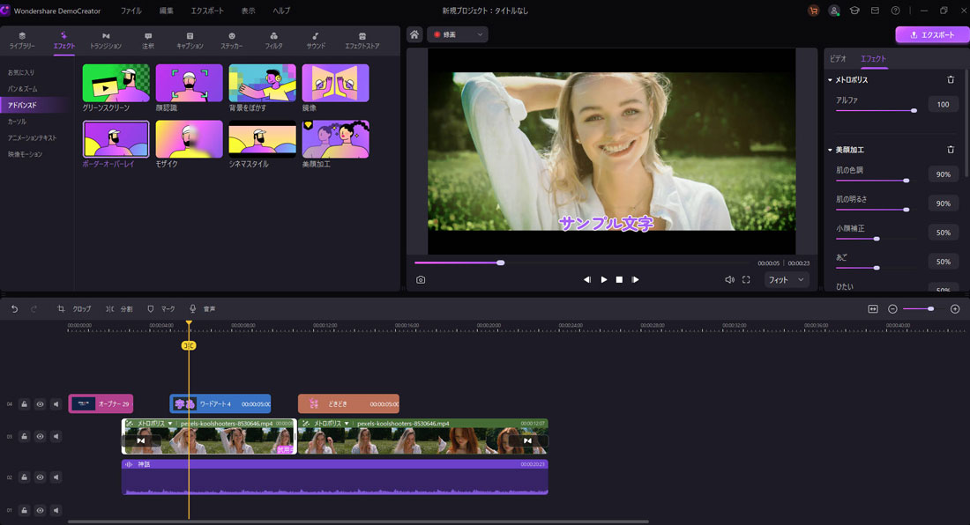
Task: Adjust the アルファ slider
Action: pyautogui.click(x=876, y=111)
